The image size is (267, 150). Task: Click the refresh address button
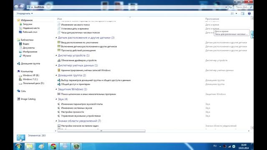(231, 7)
